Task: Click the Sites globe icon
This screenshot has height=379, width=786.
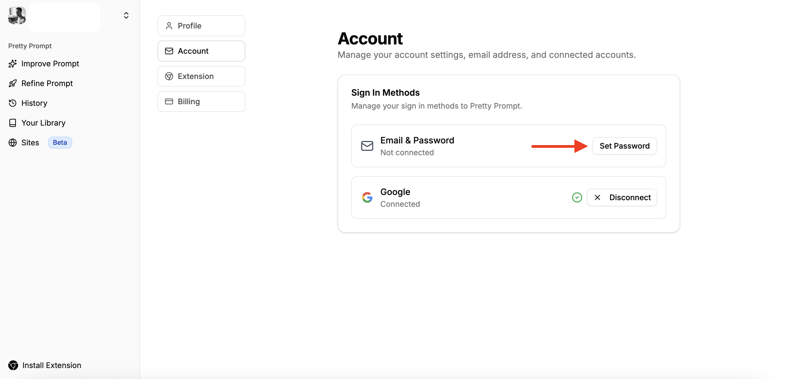Action: [13, 142]
